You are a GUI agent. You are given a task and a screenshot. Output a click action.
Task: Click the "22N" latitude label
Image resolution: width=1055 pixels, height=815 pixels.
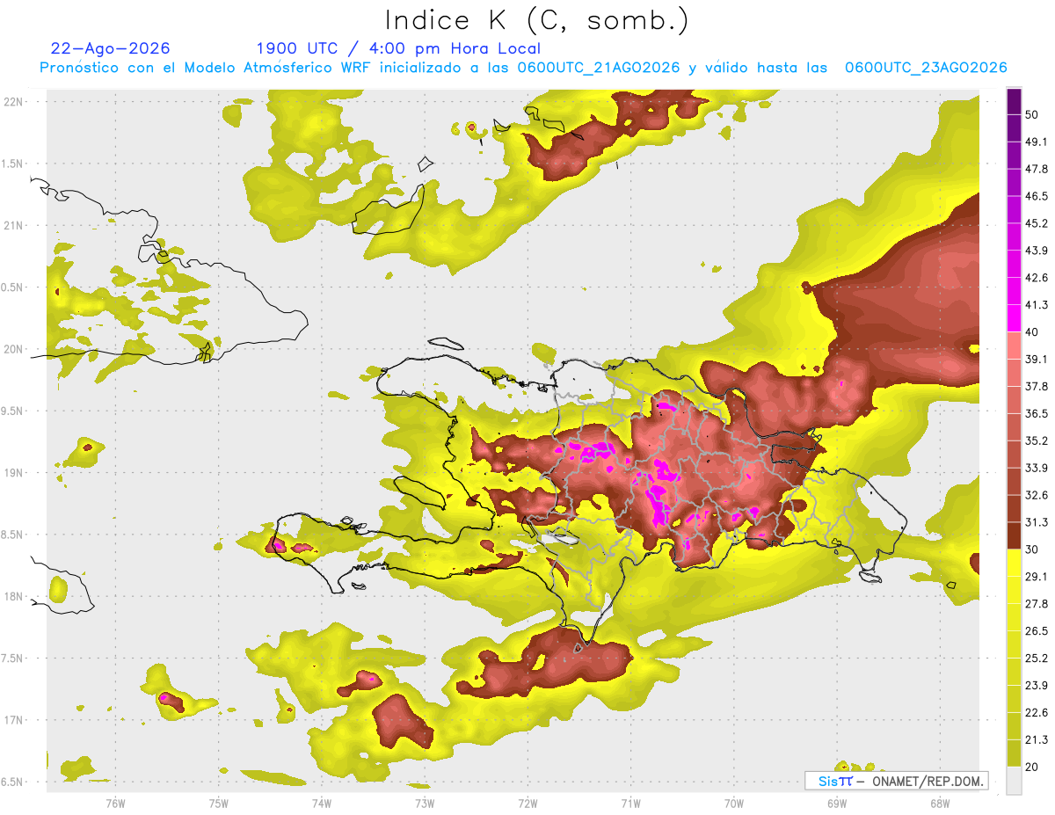(x=14, y=102)
